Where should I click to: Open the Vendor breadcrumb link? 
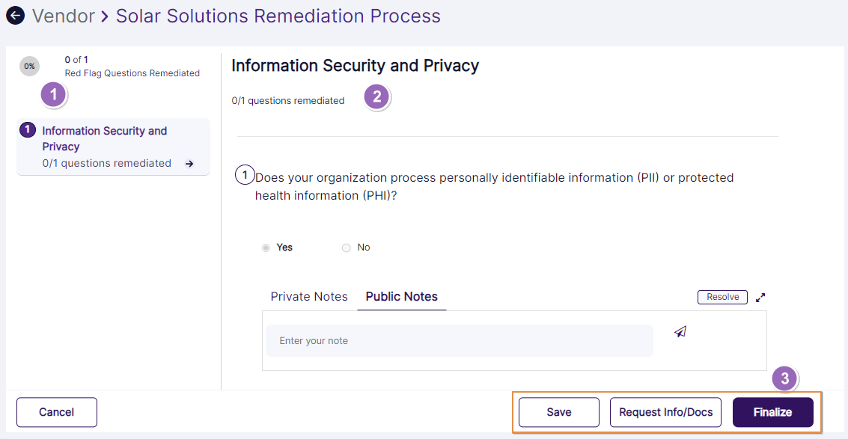tap(63, 16)
